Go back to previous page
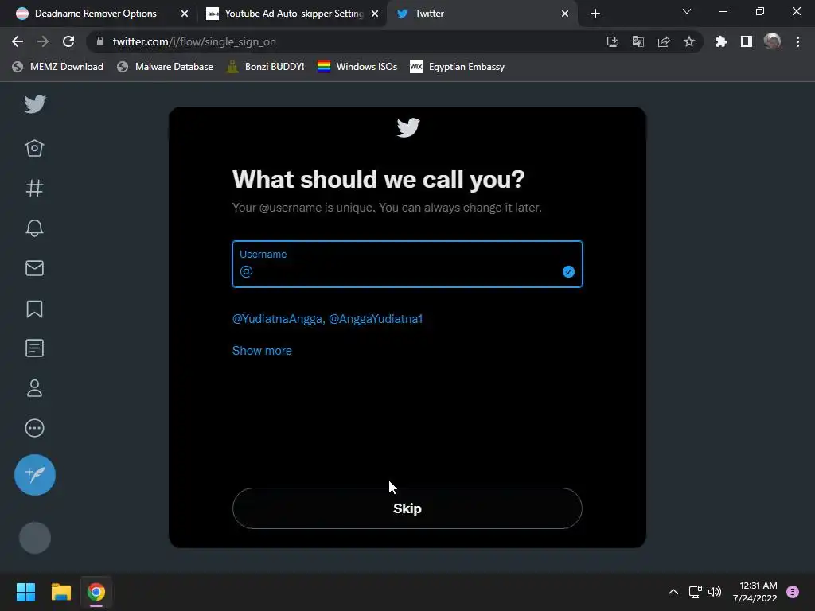 18,41
